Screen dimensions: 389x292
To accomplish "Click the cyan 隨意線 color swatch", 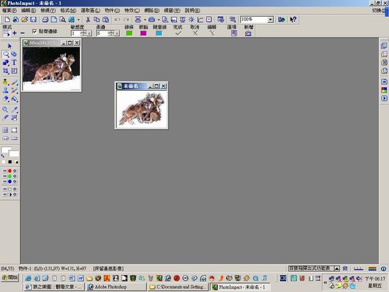I will coord(159,33).
